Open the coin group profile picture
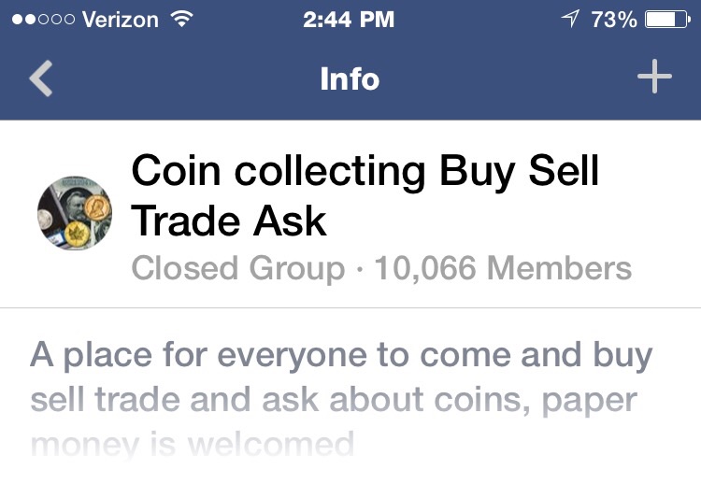This screenshot has width=701, height=484. (x=75, y=213)
